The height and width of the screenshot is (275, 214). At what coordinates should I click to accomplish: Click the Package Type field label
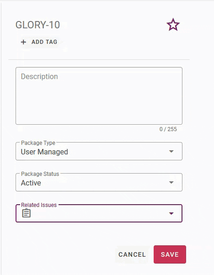(38, 143)
